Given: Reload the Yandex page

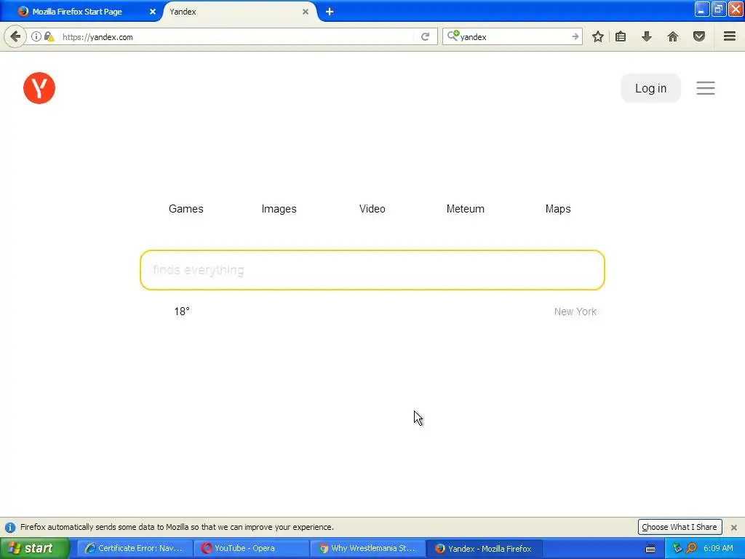Looking at the screenshot, I should 425,36.
